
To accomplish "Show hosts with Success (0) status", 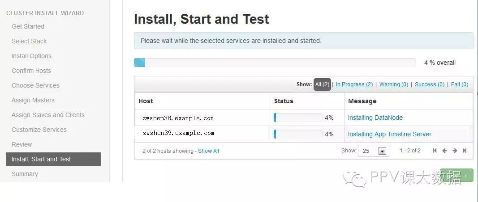I will click(x=429, y=84).
